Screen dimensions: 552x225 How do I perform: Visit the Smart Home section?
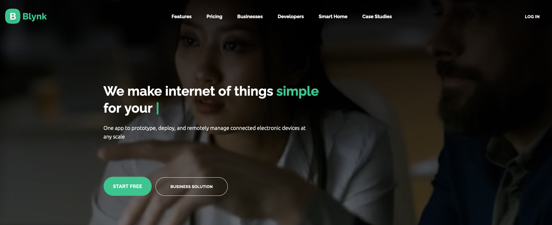333,16
